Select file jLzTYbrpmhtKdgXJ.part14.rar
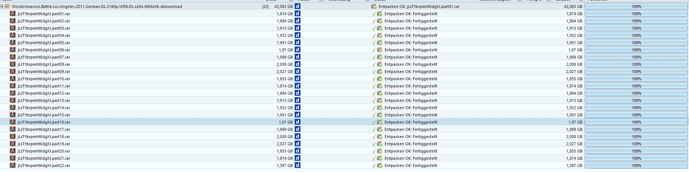Image resolution: width=689 pixels, height=172 pixels. [x=44, y=108]
